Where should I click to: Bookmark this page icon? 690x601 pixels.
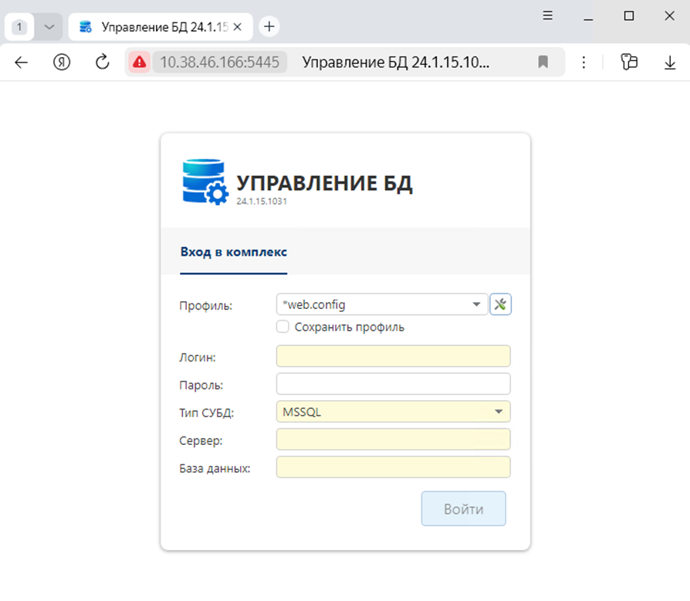(x=543, y=62)
